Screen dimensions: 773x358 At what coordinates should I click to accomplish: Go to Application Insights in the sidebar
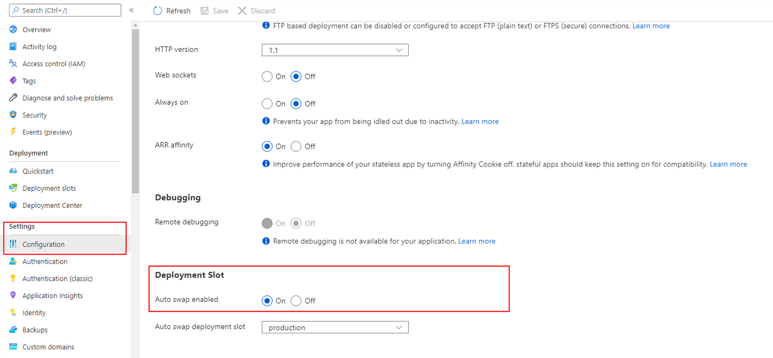tap(53, 296)
